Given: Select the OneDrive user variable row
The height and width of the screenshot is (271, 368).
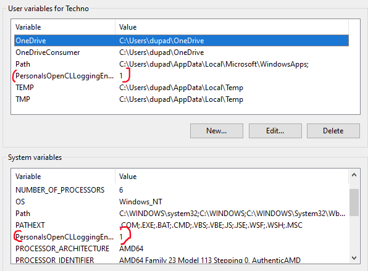Looking at the screenshot, I should click(182, 41).
